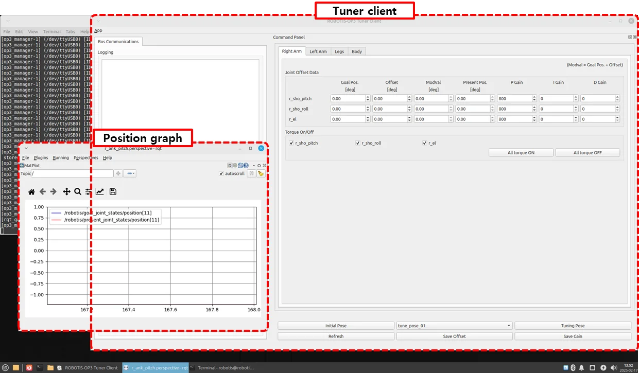Image resolution: width=639 pixels, height=373 pixels.
Task: Click the All torque ON button
Action: click(x=521, y=153)
